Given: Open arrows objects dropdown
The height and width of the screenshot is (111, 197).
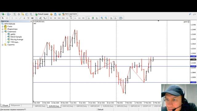Looking at the screenshot, I should 46,18.
